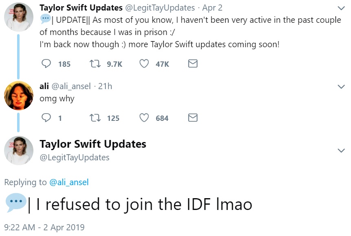Open the share via message icon on ali's tweet

click(x=193, y=118)
